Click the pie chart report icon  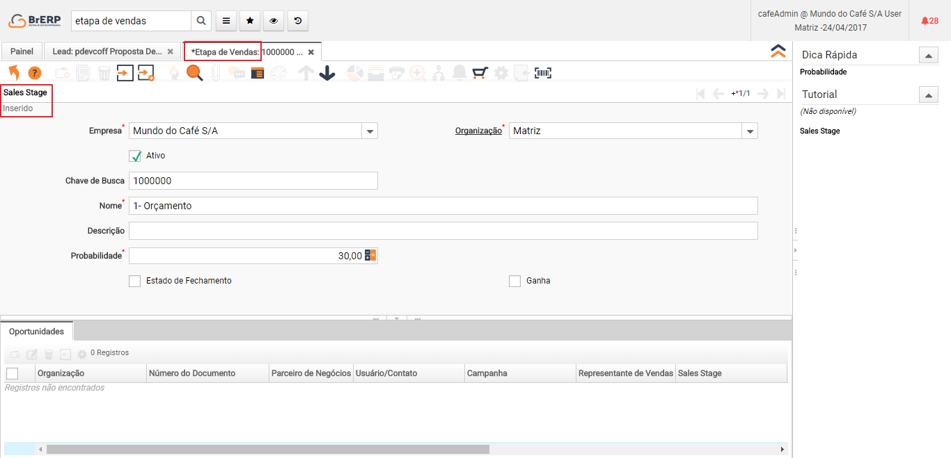(x=355, y=73)
